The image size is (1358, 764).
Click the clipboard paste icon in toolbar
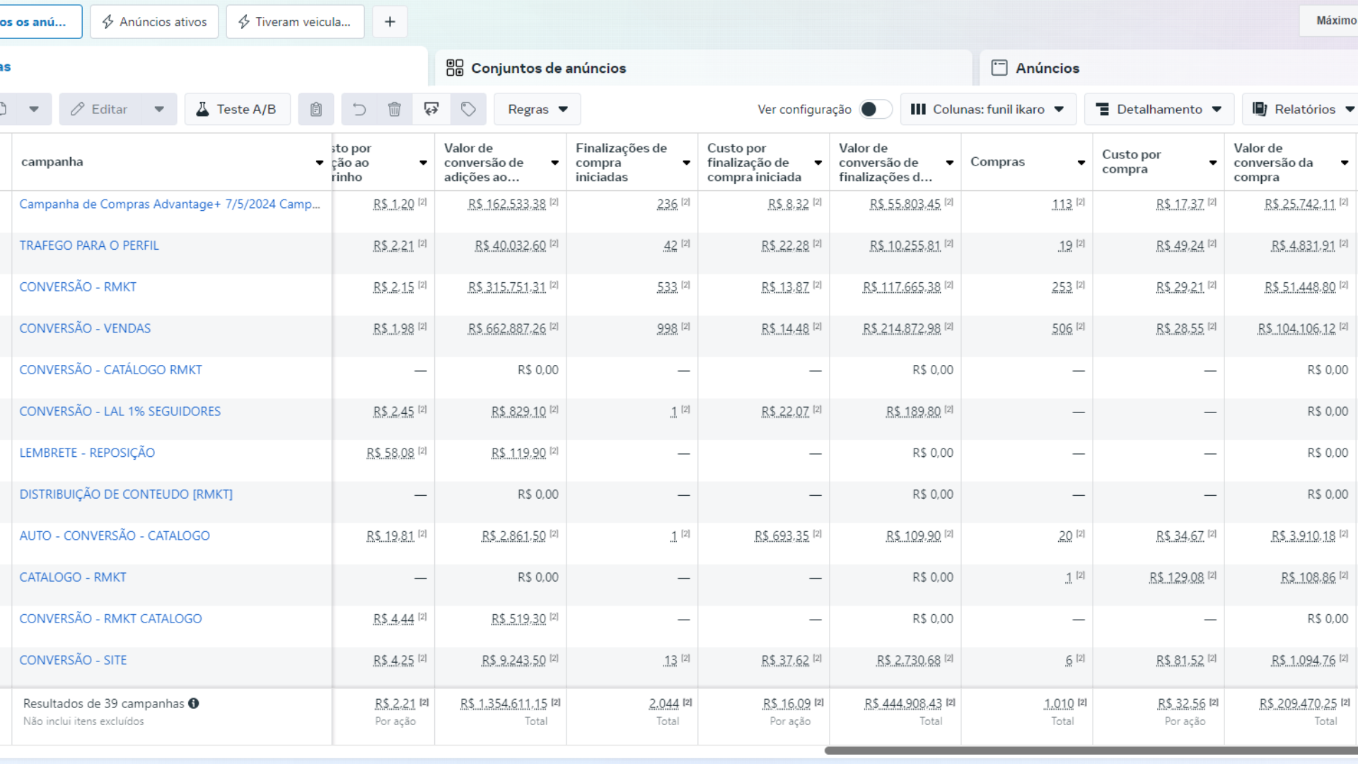(x=316, y=109)
